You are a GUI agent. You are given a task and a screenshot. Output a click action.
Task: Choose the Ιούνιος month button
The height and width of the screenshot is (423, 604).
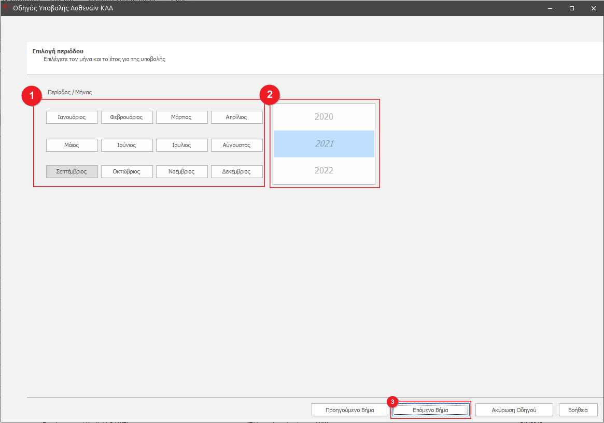click(127, 145)
